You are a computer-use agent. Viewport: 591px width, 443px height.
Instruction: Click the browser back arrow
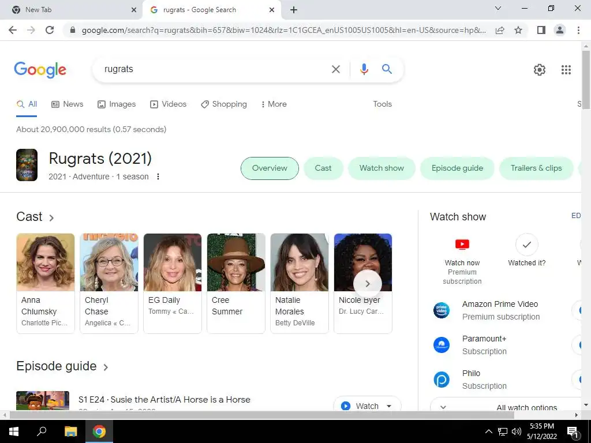pyautogui.click(x=13, y=30)
